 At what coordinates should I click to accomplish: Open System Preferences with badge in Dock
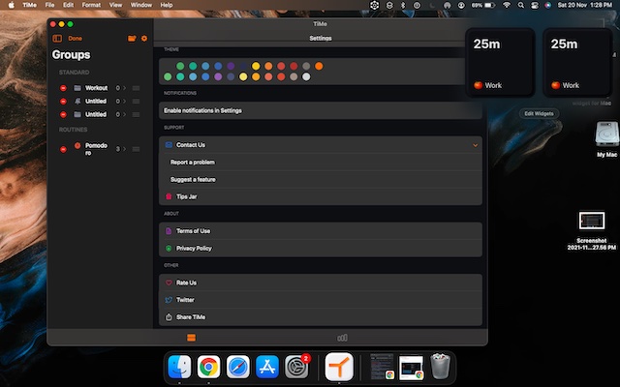coord(296,367)
